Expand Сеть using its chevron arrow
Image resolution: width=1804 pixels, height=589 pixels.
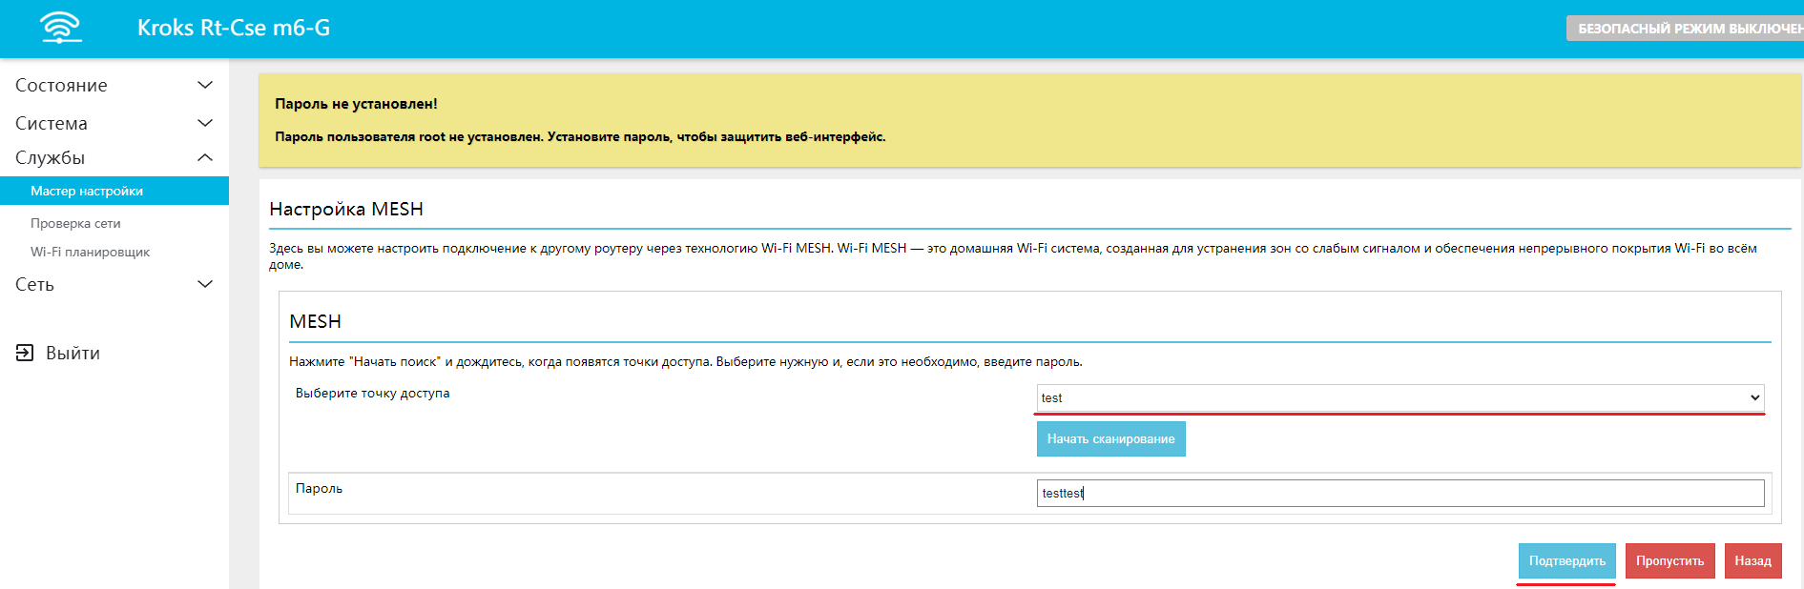[204, 284]
